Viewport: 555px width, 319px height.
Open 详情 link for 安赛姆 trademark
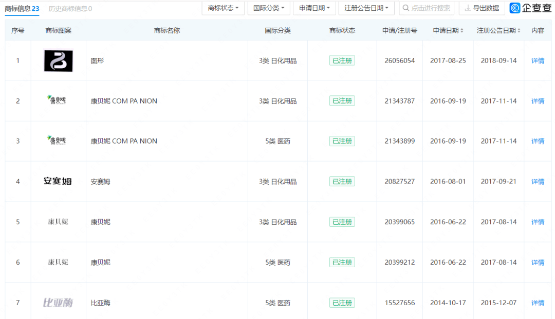(x=538, y=182)
